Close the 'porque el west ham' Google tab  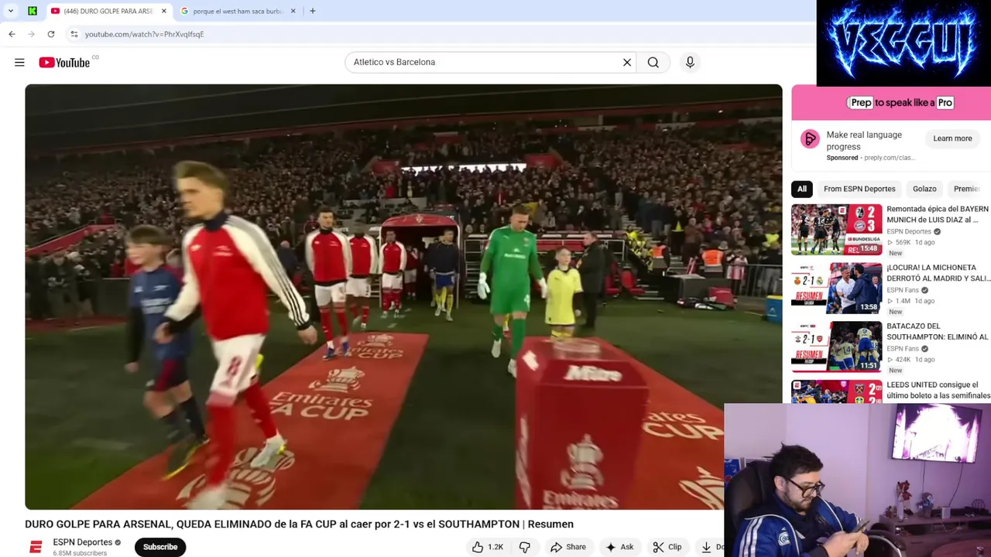(x=293, y=11)
